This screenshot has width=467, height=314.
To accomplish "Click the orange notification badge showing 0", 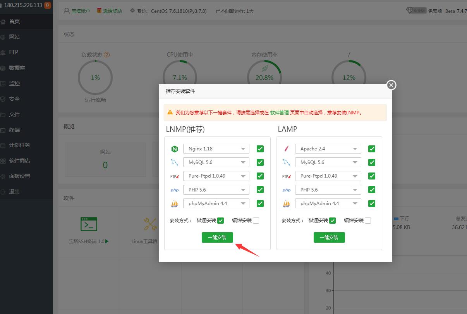I will (48, 5).
